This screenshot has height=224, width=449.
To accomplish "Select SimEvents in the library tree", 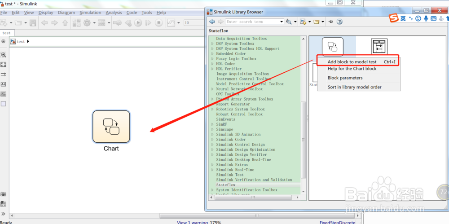I will pyautogui.click(x=226, y=119).
